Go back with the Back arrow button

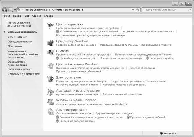point(5,10)
